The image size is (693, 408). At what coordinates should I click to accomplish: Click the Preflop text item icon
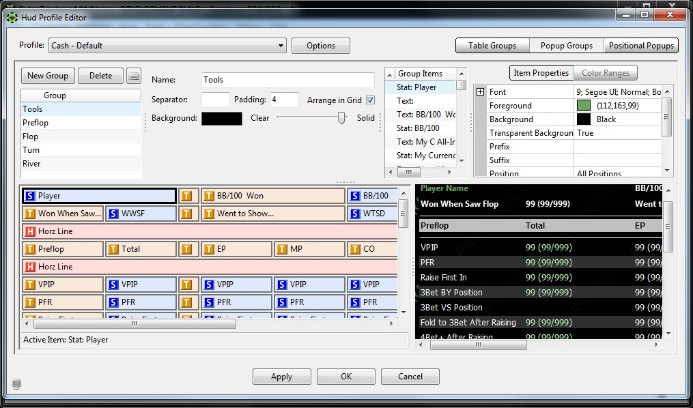coord(30,249)
